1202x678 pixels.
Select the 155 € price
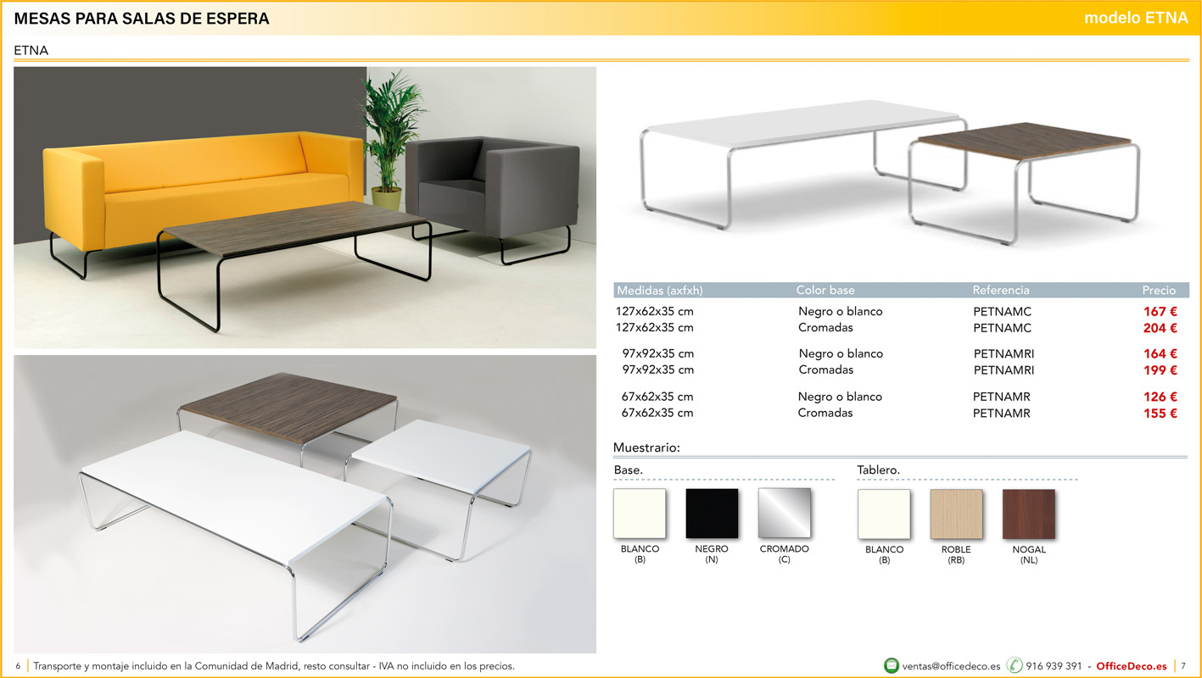tap(1160, 414)
